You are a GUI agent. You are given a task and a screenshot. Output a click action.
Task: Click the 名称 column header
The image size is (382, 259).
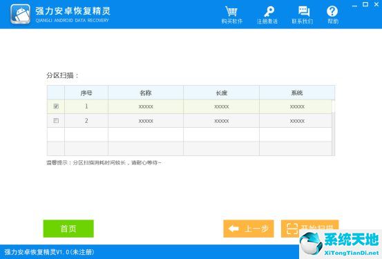click(x=146, y=93)
